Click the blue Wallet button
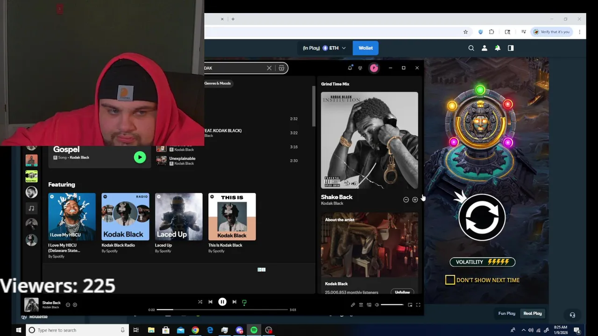Viewport: 598px width, 336px height. 366,48
